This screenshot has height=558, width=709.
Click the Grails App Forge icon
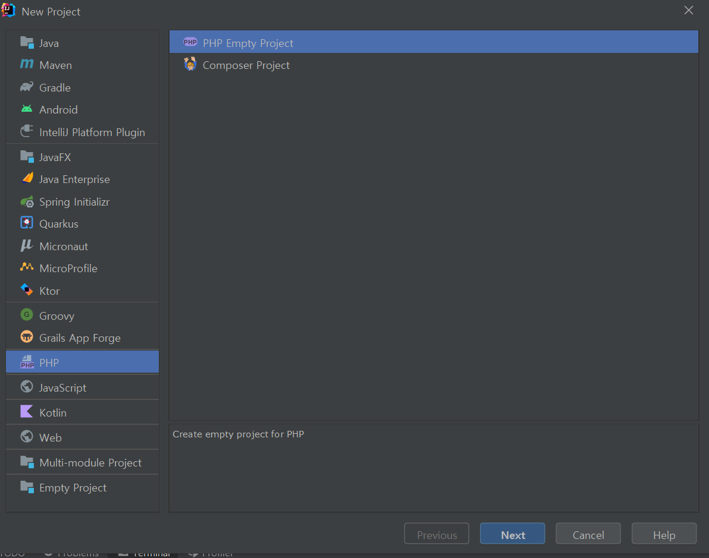[x=27, y=337]
